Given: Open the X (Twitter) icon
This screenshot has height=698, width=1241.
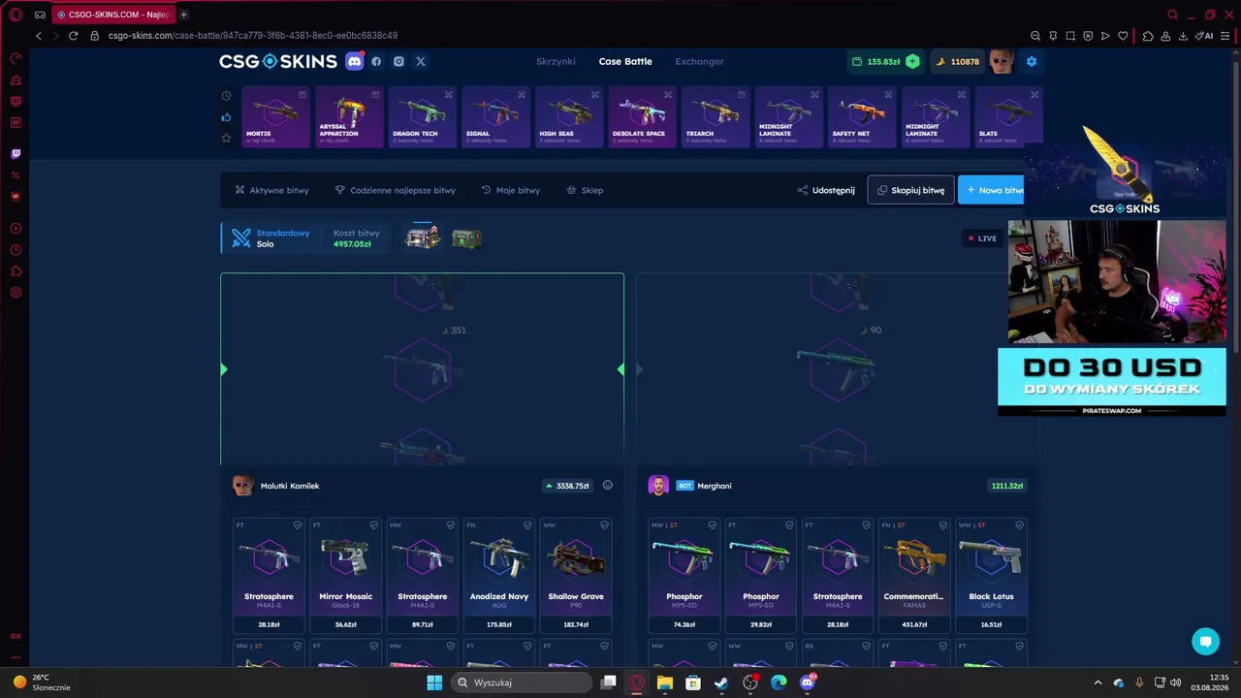Looking at the screenshot, I should point(421,61).
